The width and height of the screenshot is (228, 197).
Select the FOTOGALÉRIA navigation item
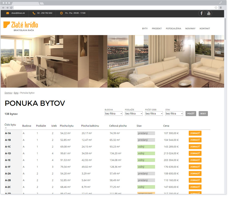coord(174,29)
